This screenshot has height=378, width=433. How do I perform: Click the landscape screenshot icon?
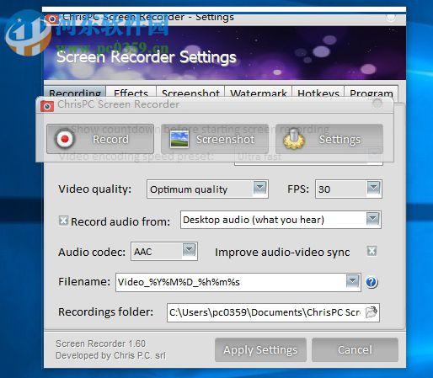179,139
